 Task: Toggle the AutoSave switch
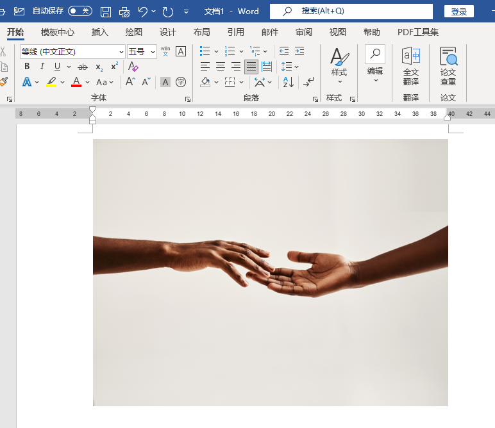coord(80,12)
